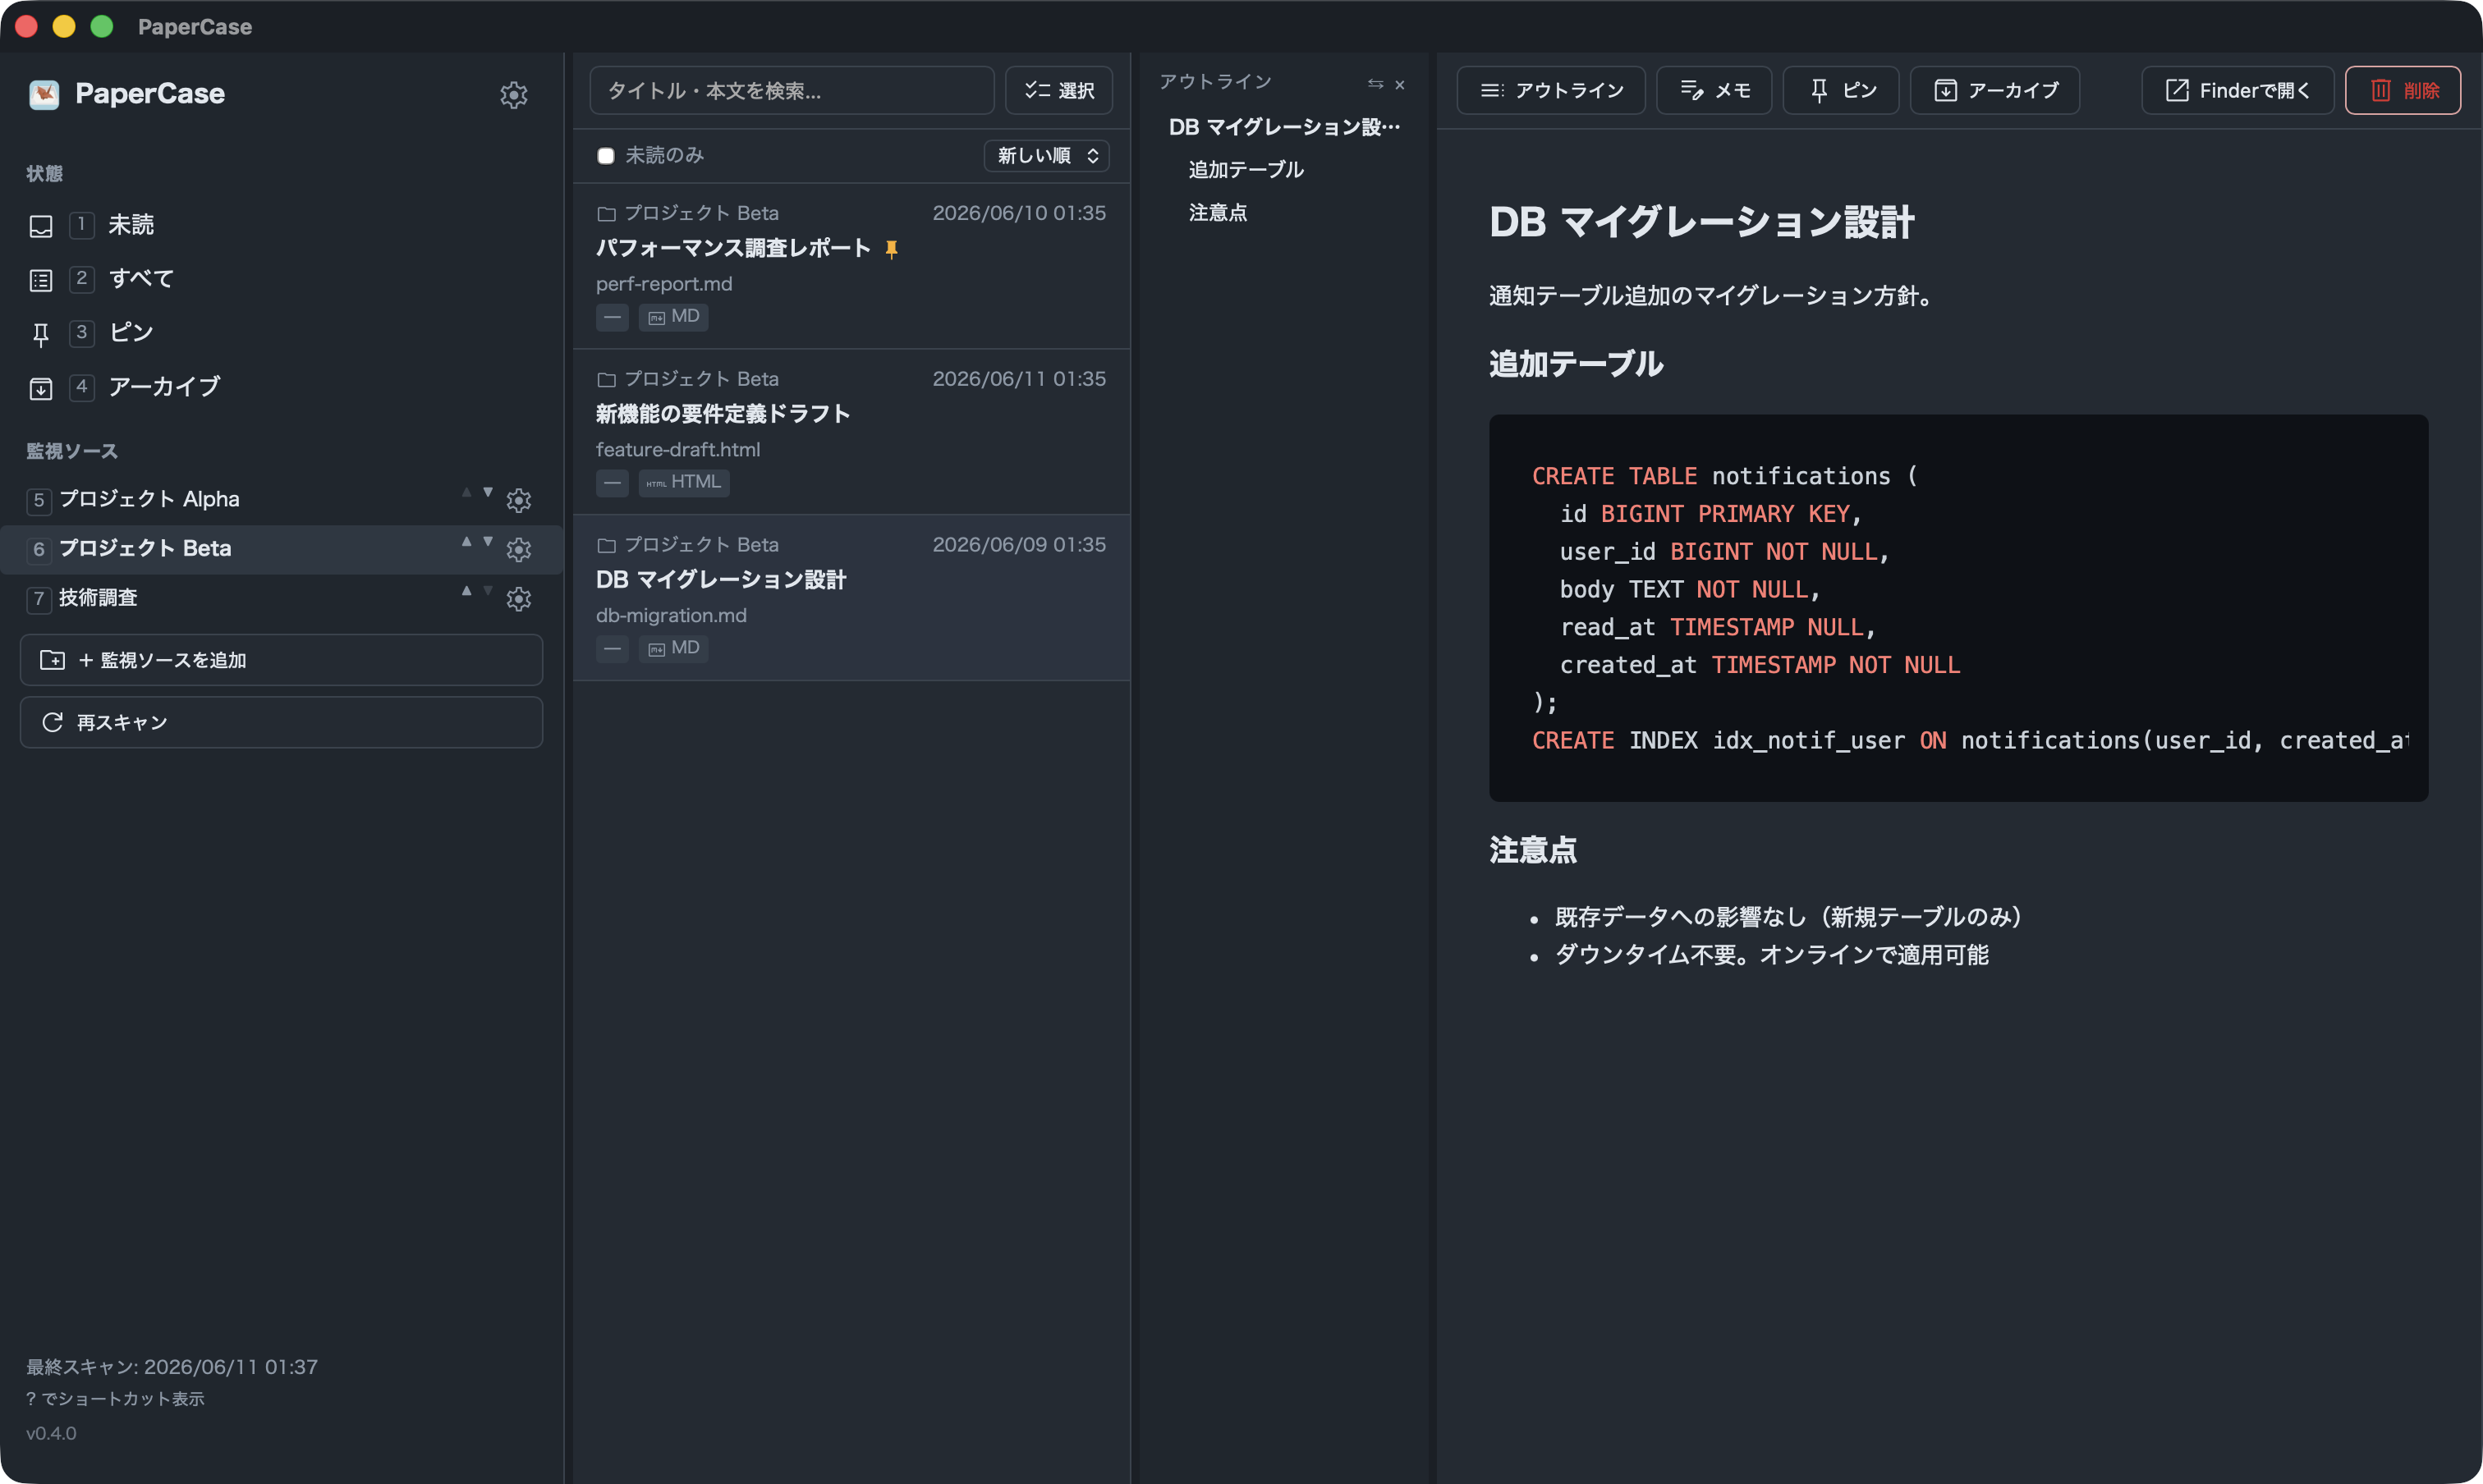The image size is (2483, 1484).
Task: Jump to 追加テーブル in outline
Action: pos(1246,170)
